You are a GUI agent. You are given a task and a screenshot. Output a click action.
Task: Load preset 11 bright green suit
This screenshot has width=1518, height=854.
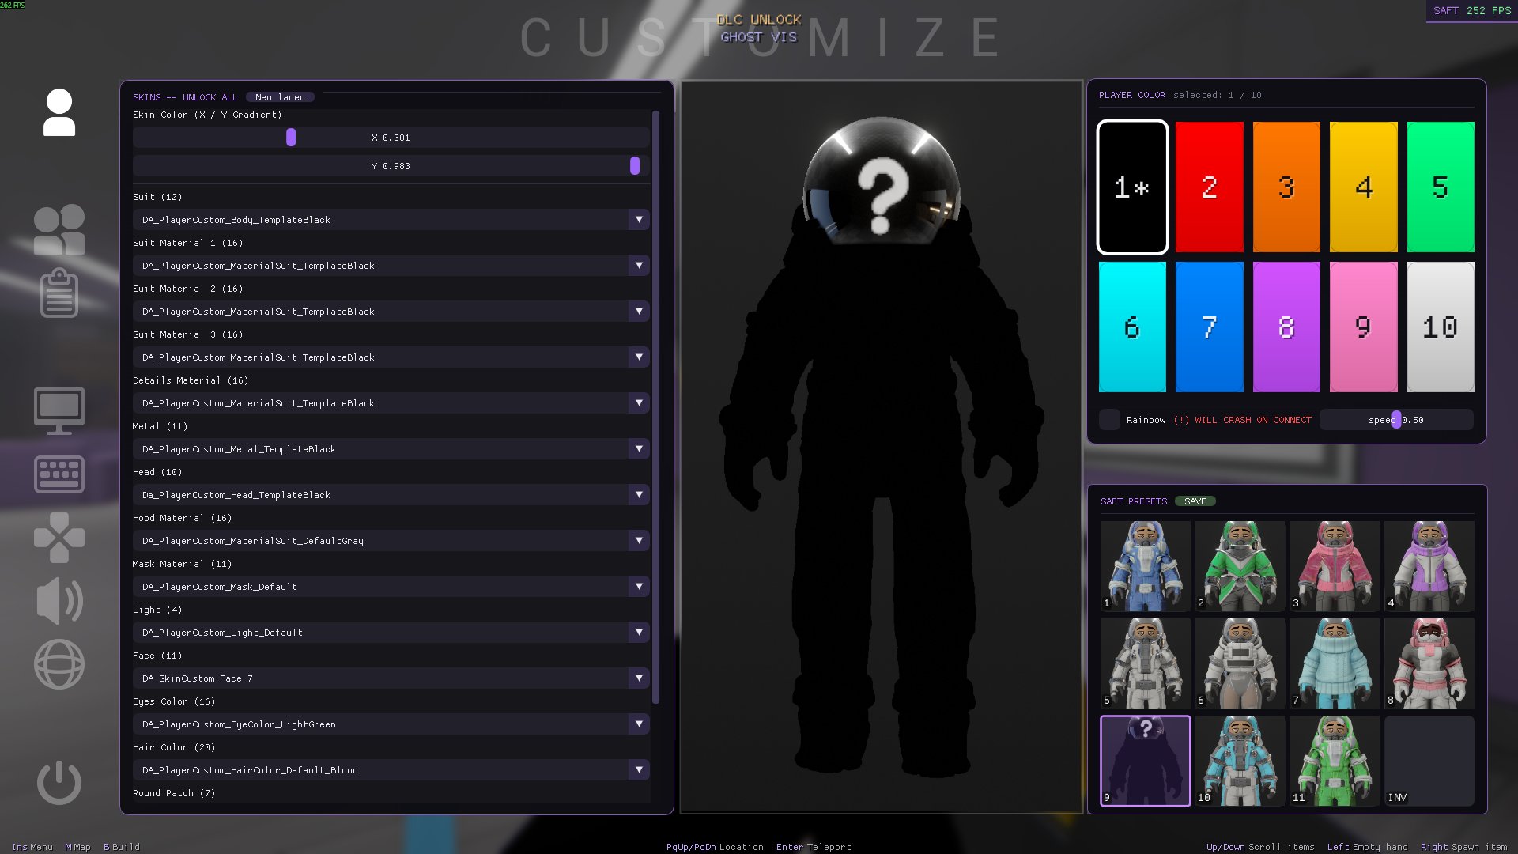pyautogui.click(x=1335, y=761)
